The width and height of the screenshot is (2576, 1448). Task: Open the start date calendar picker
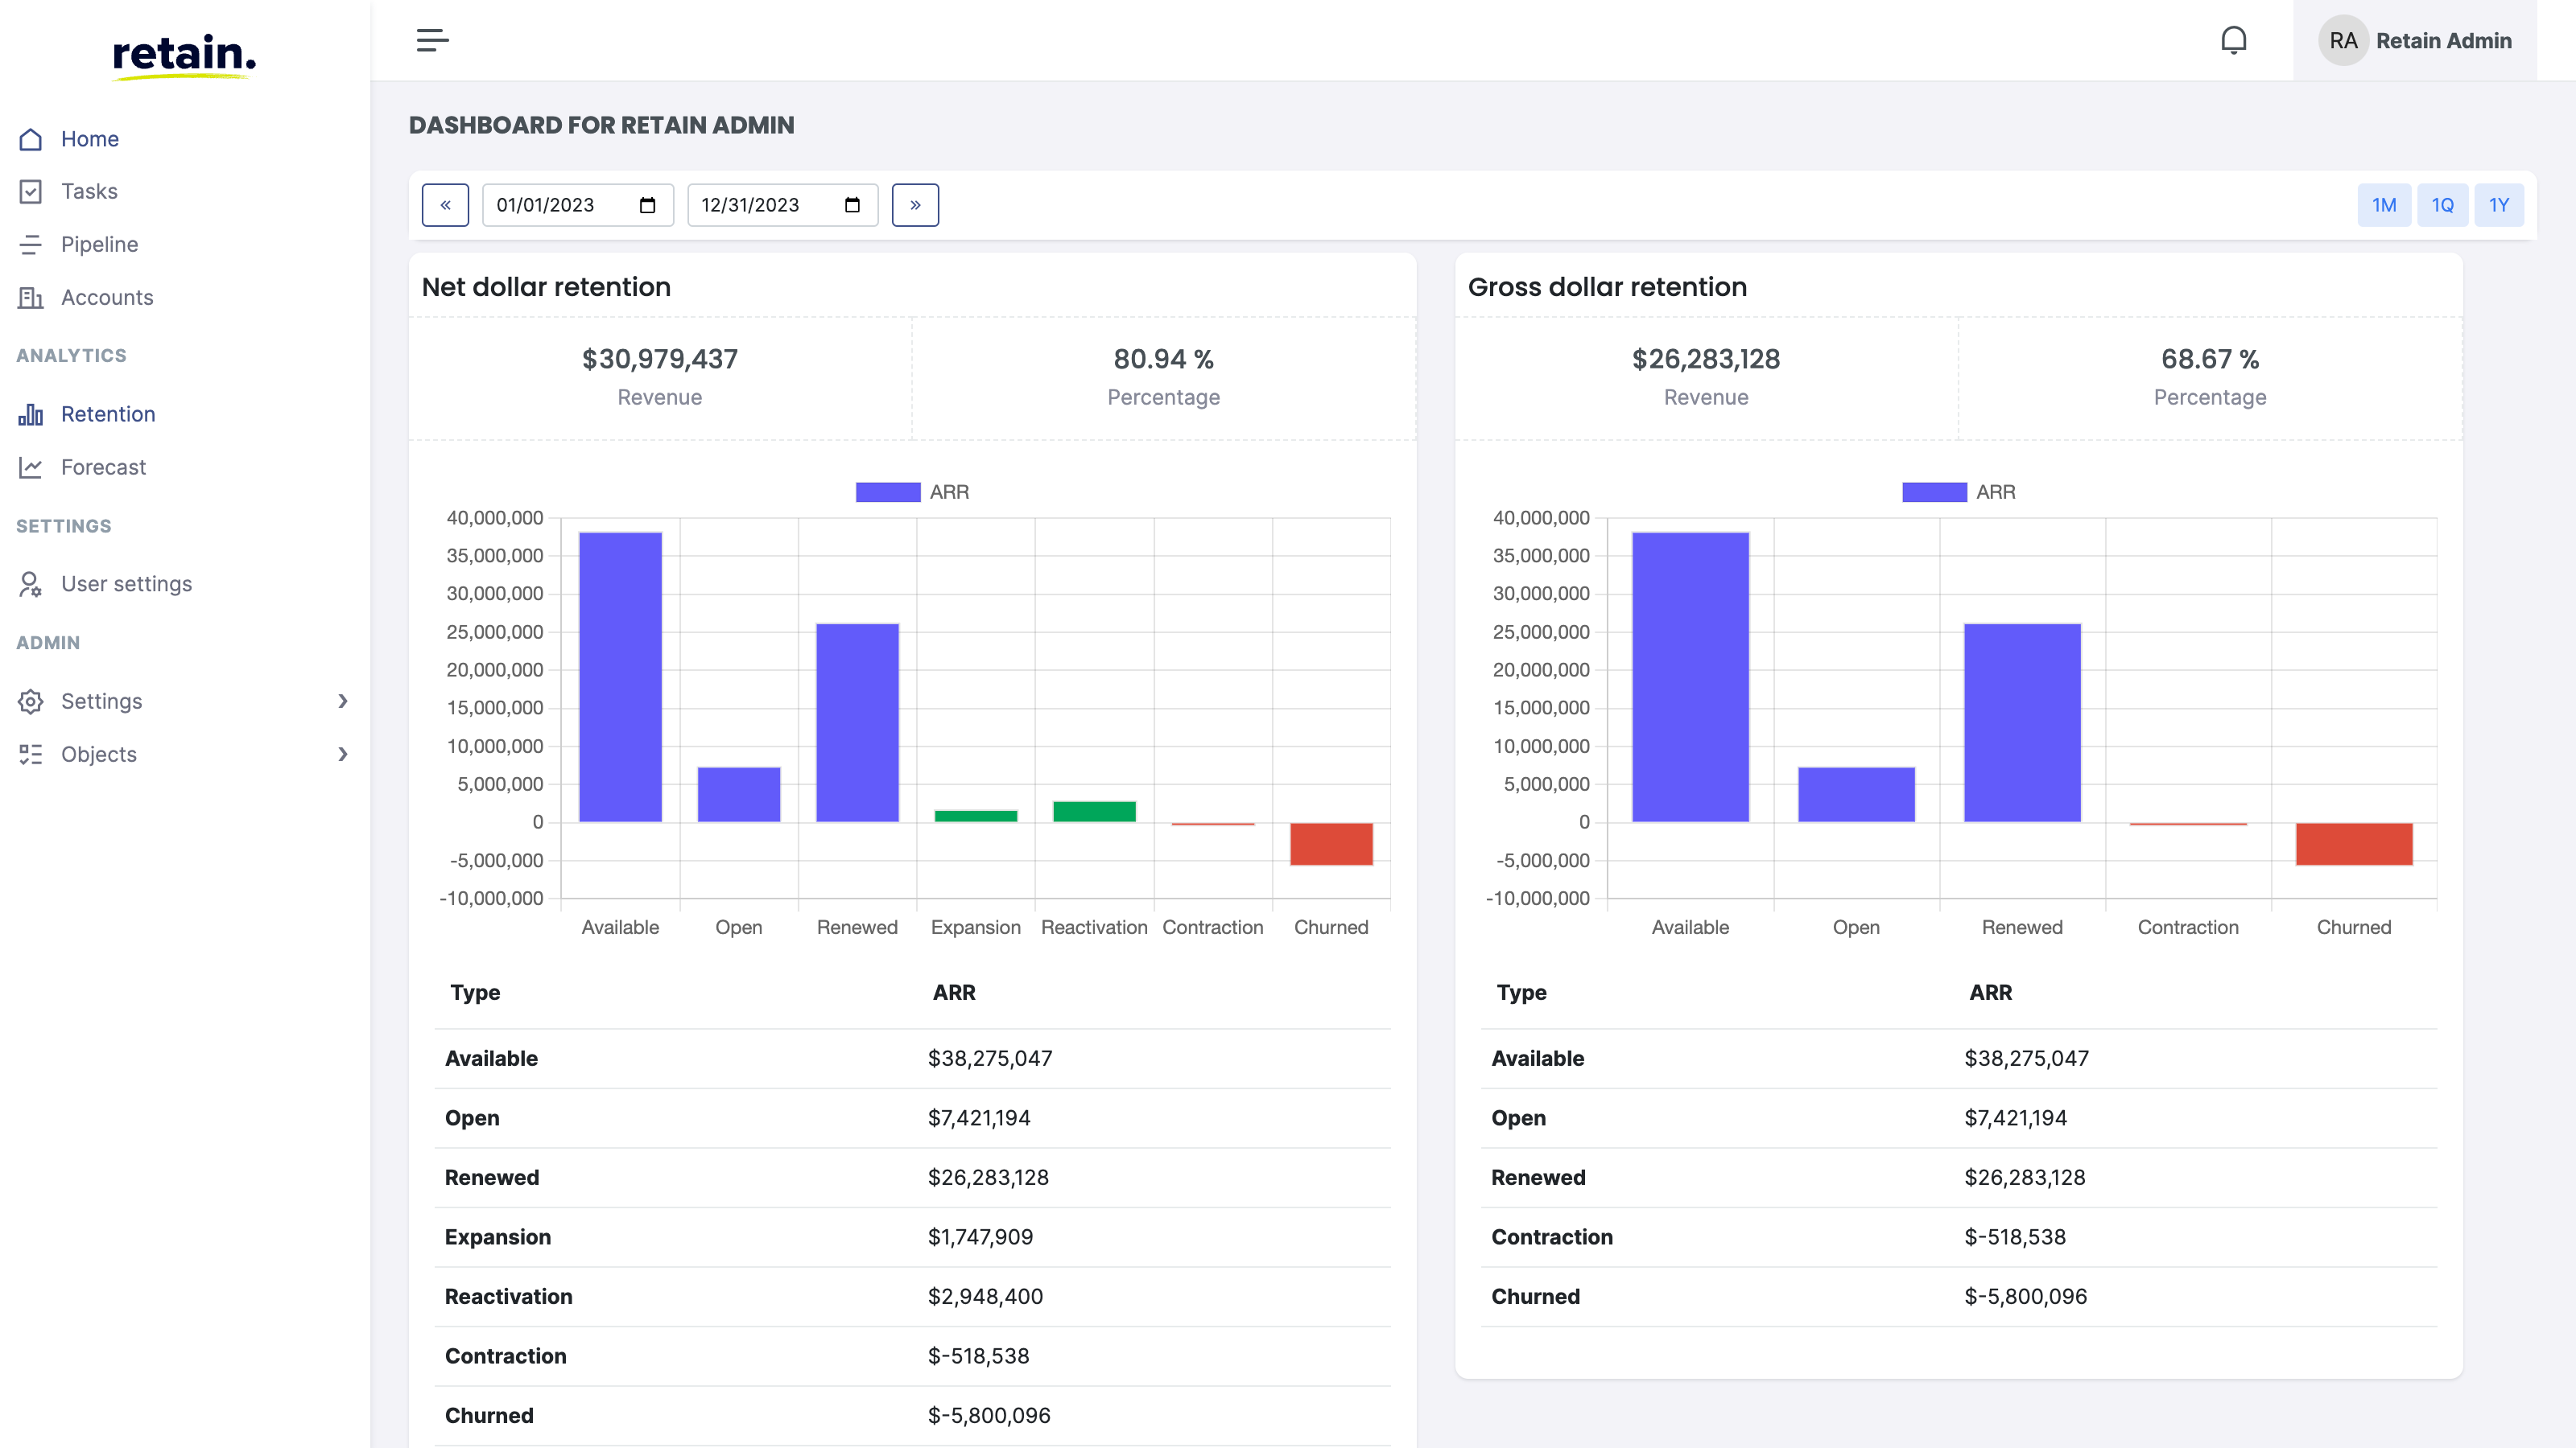[650, 204]
